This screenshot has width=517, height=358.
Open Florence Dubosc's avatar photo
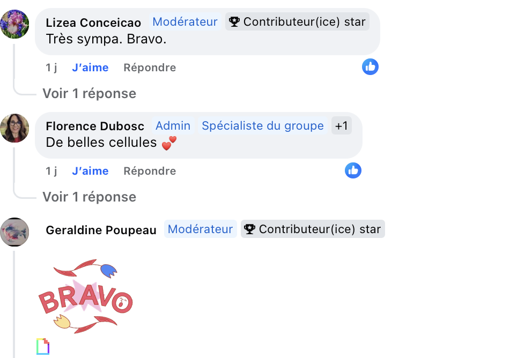coord(14,128)
